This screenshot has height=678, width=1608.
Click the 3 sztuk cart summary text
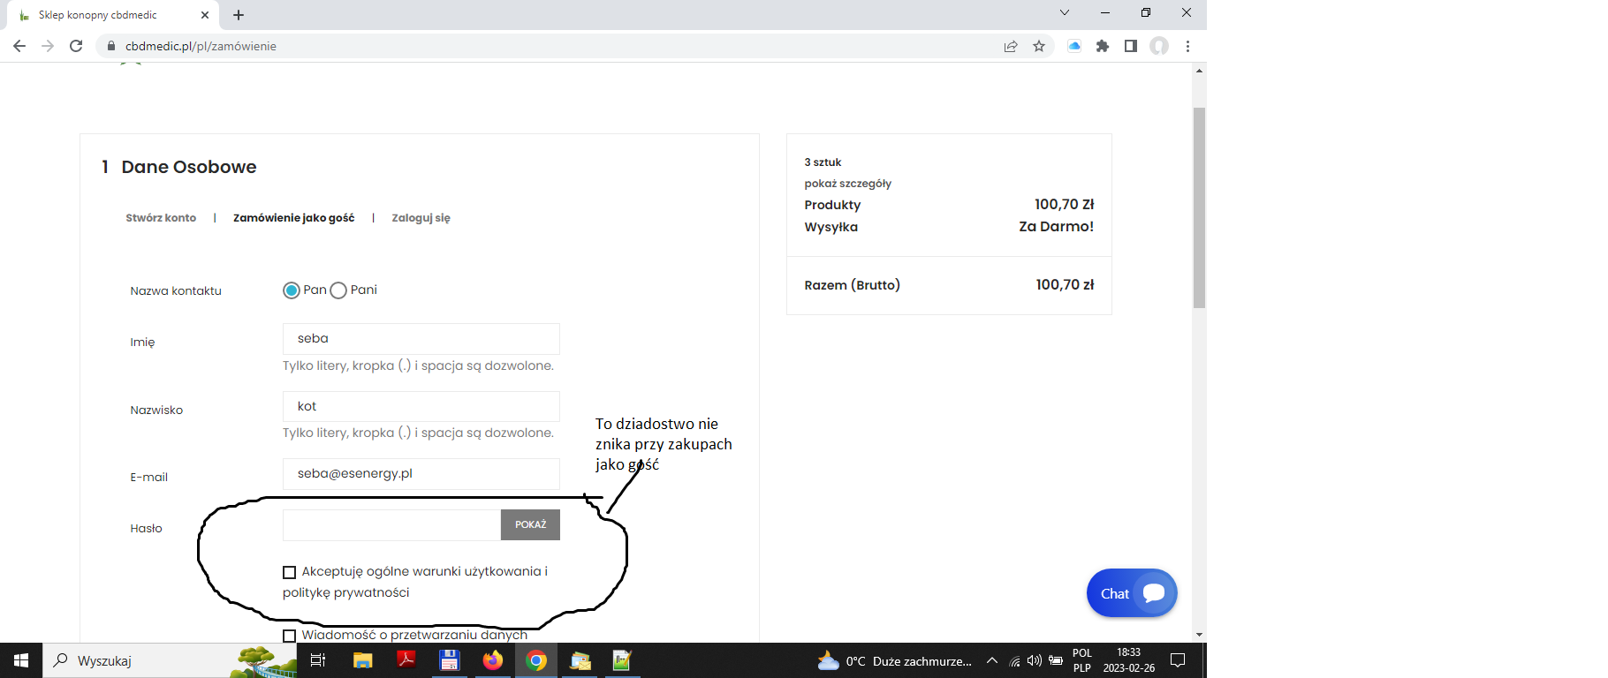point(823,162)
